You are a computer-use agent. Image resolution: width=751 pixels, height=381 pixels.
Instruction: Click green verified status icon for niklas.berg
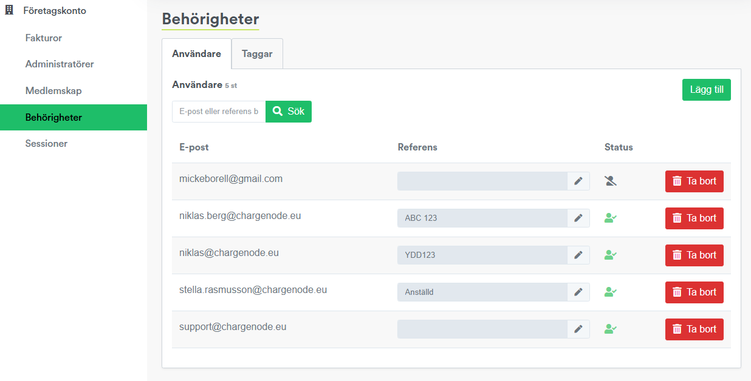[x=611, y=218]
